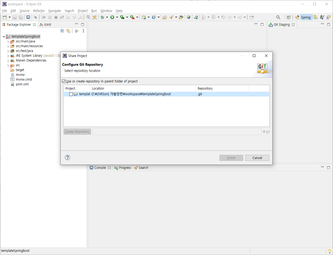This screenshot has height=255, width=333.
Task: Run the application with the green Run icon
Action: pos(112,17)
